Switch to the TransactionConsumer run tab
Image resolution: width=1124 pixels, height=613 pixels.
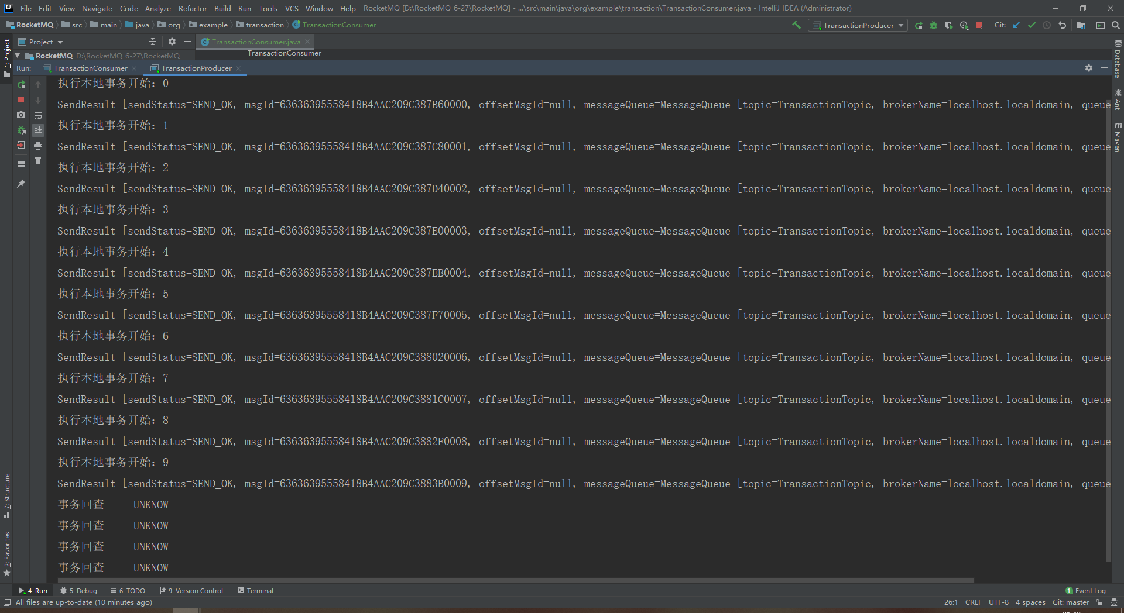pyautogui.click(x=90, y=68)
